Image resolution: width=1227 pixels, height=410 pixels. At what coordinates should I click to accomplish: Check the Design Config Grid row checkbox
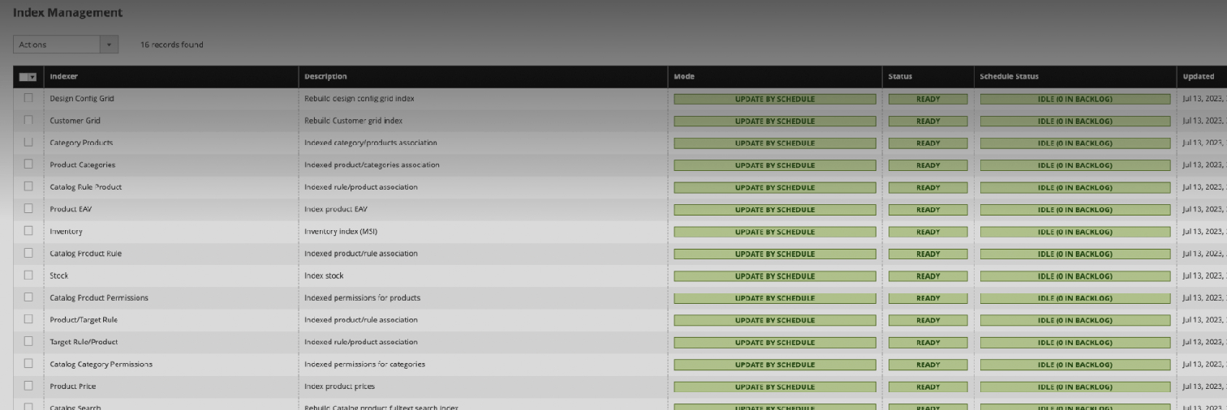point(28,98)
